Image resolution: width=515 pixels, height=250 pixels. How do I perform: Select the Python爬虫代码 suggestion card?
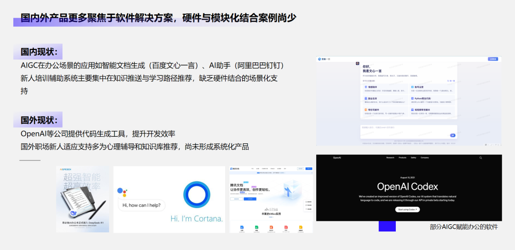[x=432, y=100]
